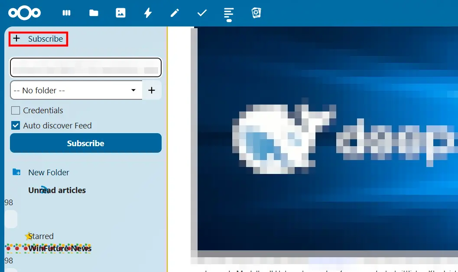Open the Notes pencil app
The width and height of the screenshot is (458, 272).
coord(175,13)
